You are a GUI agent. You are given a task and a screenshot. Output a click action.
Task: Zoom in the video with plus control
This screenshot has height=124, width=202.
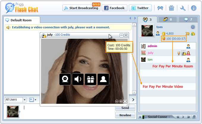121,101
